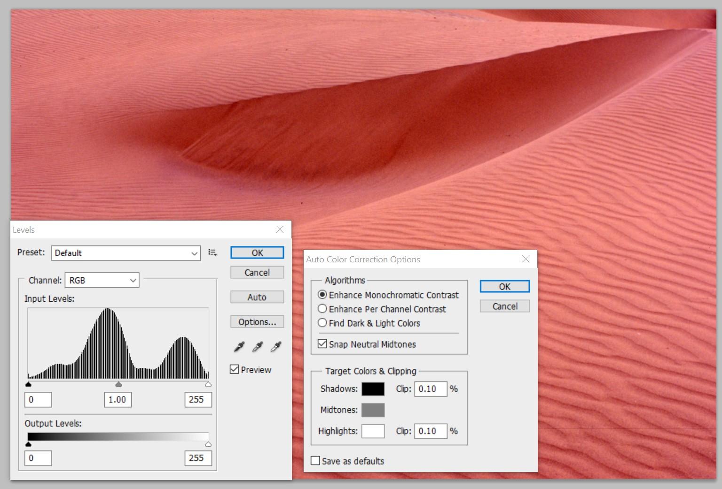The width and height of the screenshot is (722, 489).
Task: Open the Midtones gray color swatch
Action: point(373,410)
